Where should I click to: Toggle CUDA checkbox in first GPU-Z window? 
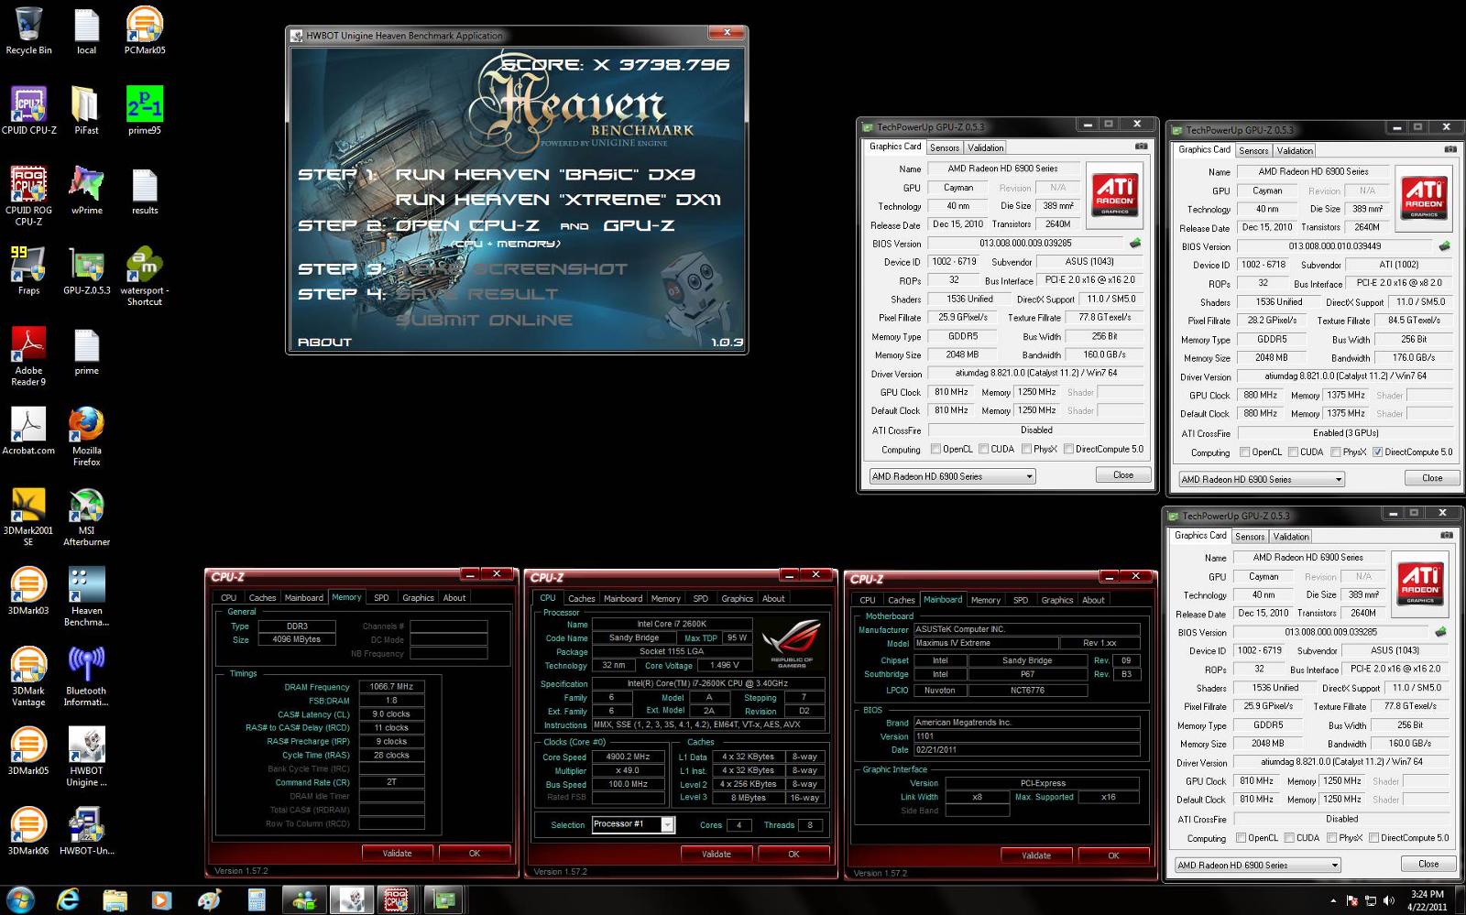pos(983,449)
